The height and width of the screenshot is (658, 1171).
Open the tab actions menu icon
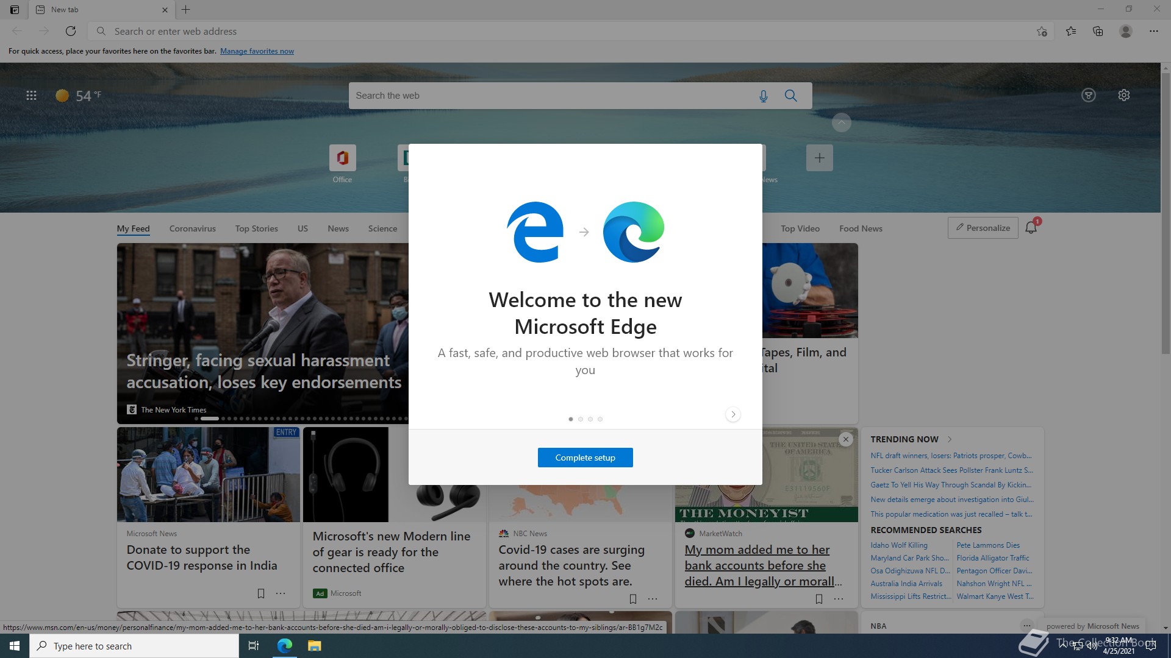click(15, 10)
